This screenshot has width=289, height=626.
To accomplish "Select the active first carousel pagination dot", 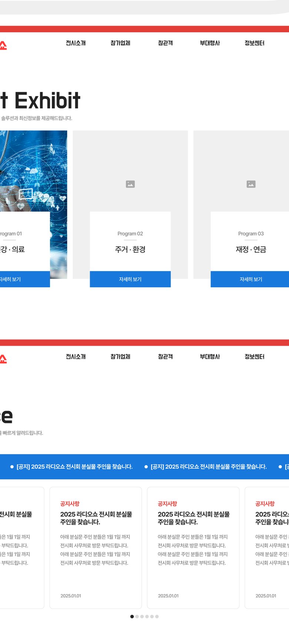I will tap(132, 616).
